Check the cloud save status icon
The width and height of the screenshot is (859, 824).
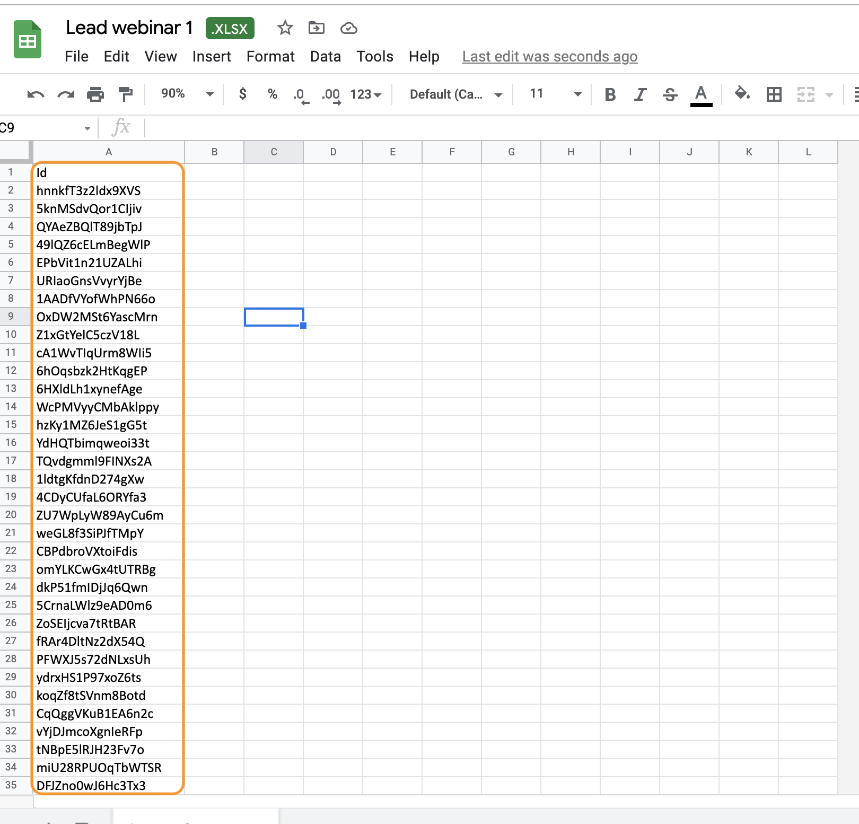click(348, 28)
